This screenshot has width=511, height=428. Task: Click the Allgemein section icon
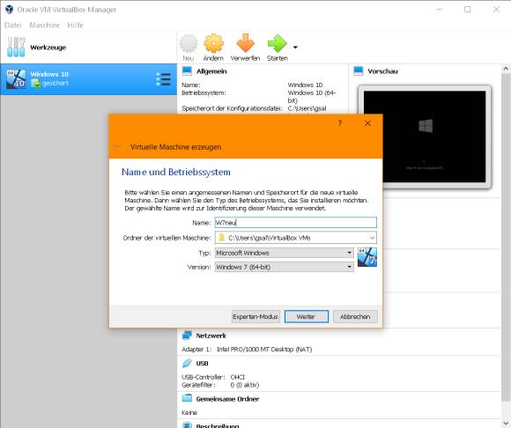tap(187, 71)
